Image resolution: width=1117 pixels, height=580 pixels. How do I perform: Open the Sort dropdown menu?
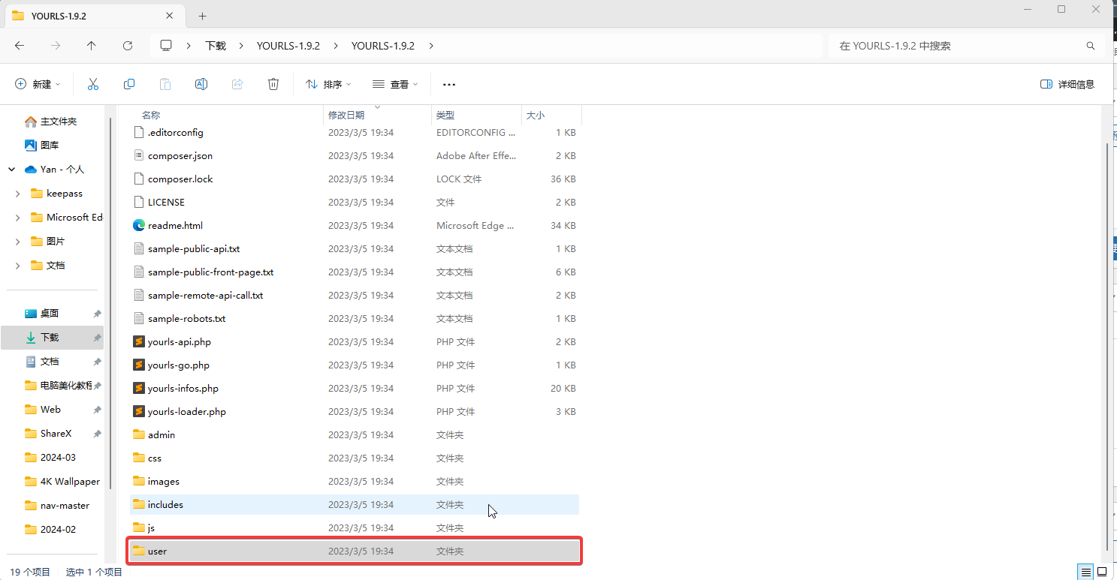coord(328,84)
